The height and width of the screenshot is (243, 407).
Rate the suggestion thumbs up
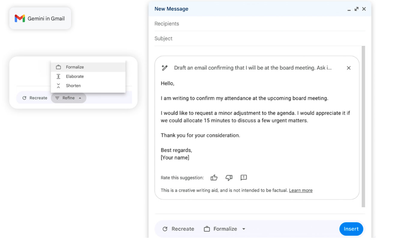coord(214,178)
